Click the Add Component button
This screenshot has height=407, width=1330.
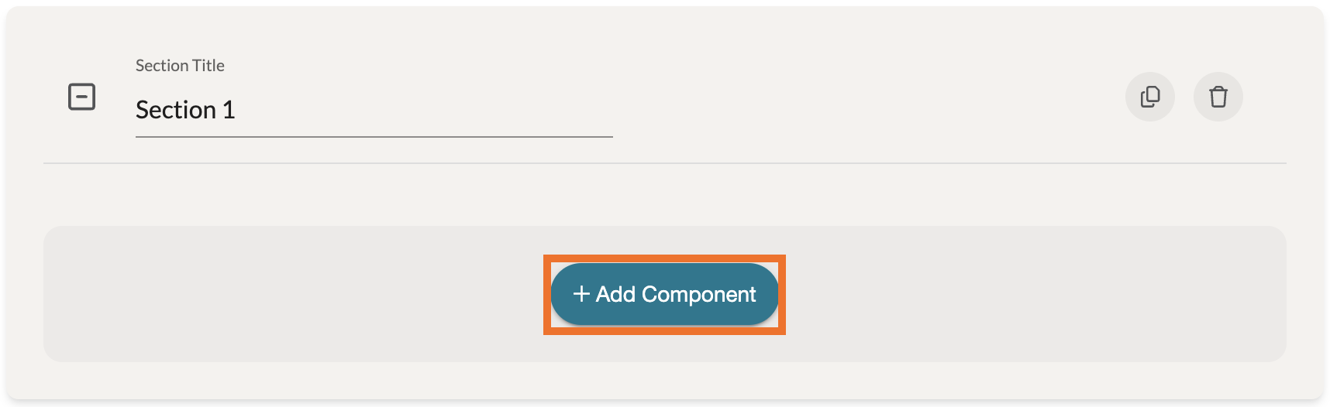tap(664, 294)
